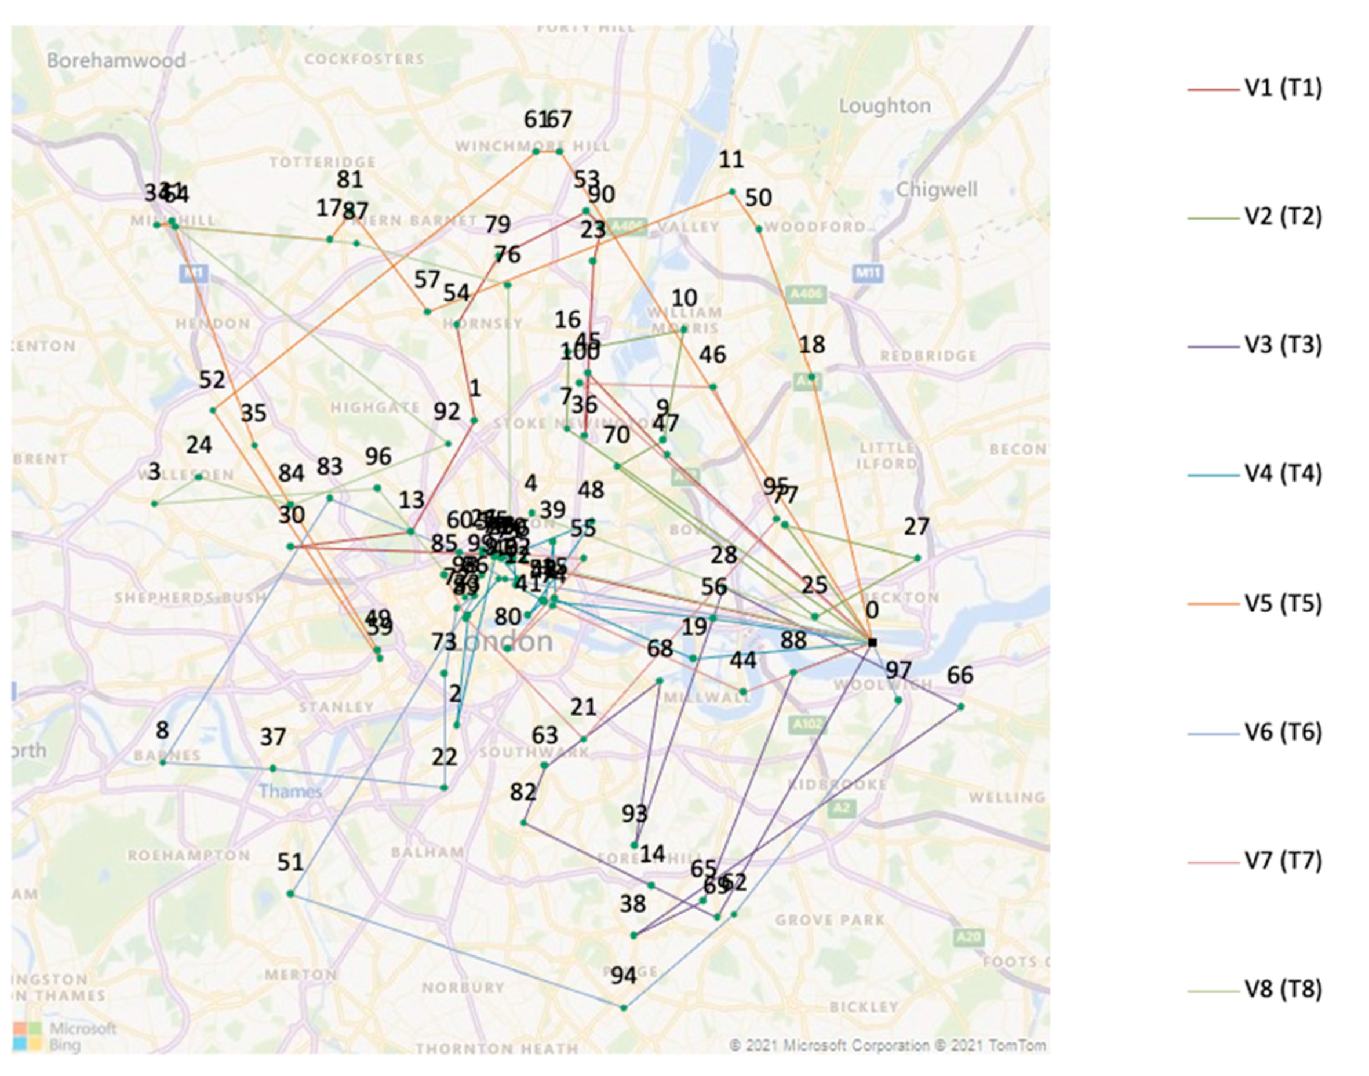Click the green node marker for stop 94

tap(624, 1008)
